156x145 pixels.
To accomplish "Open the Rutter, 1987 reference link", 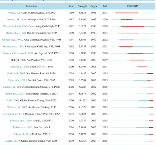I will 14,20.
